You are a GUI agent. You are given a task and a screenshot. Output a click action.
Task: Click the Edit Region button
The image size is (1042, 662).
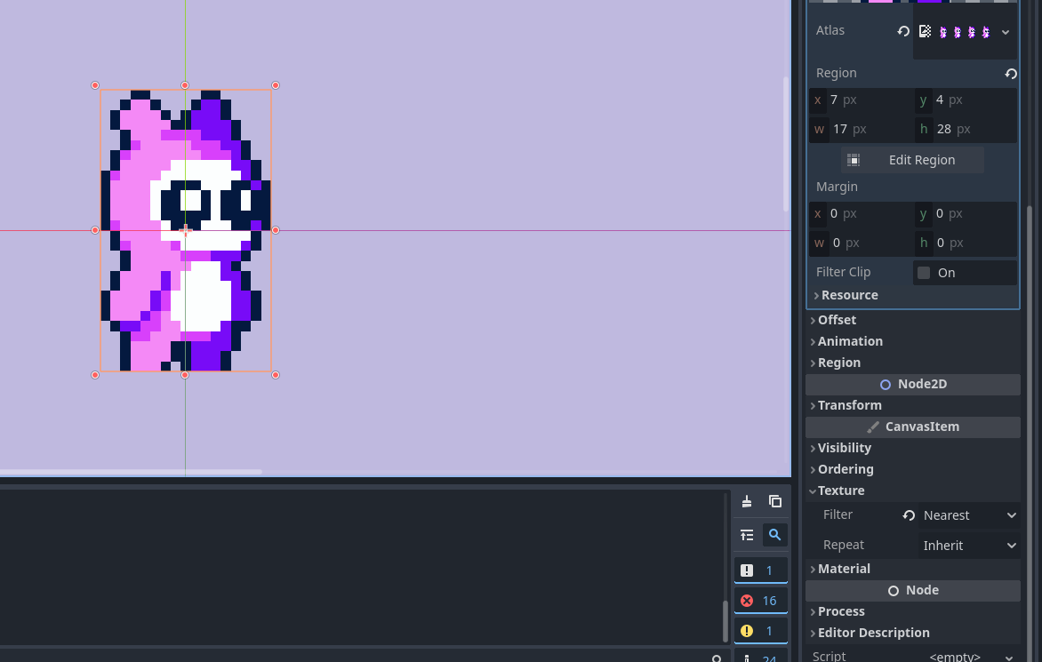tap(912, 160)
